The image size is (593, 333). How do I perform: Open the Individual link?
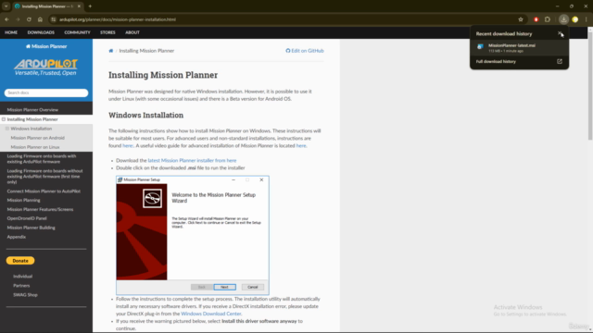coord(22,277)
